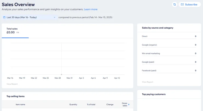
Task: Click the Sales Overview page title
Action: coord(18,4)
